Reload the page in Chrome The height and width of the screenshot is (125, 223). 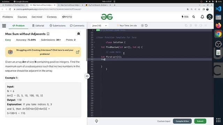(x=10, y=9)
